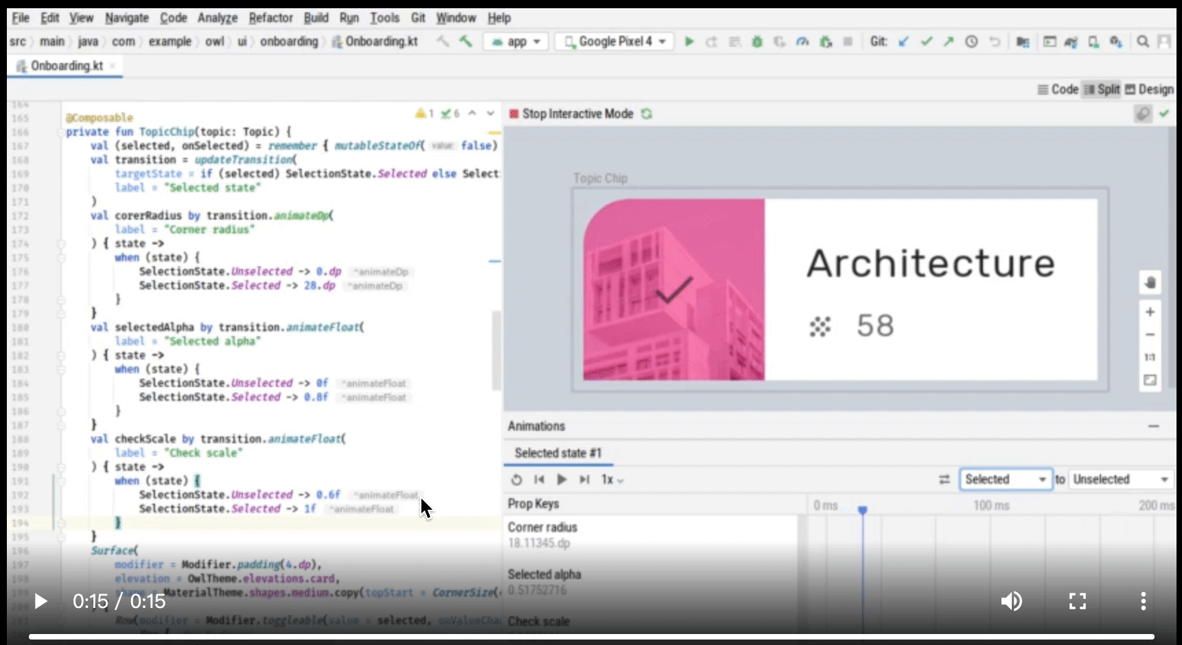Click the refresh icon next to Stop Interactive Mode
1182x645 pixels.
(x=647, y=114)
